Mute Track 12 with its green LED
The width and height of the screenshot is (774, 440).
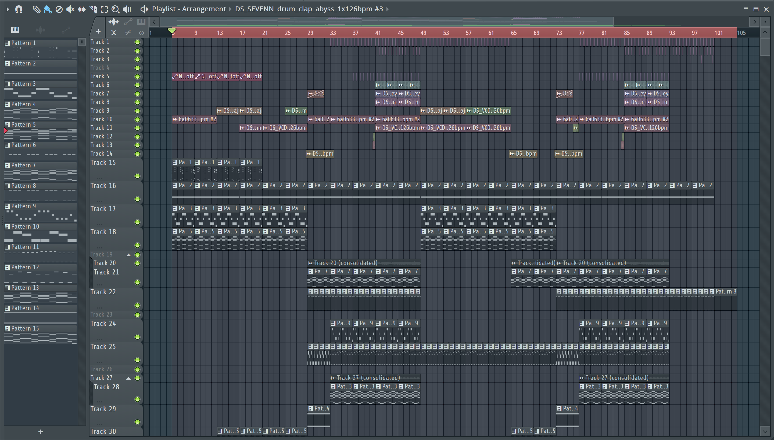[x=137, y=137]
